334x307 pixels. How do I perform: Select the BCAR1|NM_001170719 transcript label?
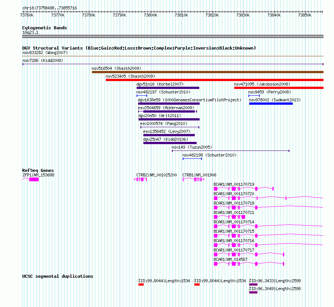[234, 184]
